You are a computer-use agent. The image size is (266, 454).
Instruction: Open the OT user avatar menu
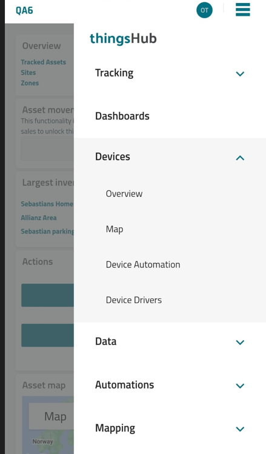click(x=204, y=10)
